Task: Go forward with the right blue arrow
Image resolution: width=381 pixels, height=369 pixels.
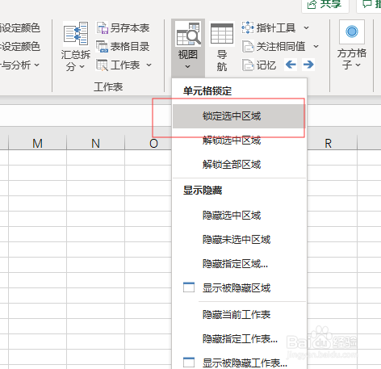Action: 308,65
